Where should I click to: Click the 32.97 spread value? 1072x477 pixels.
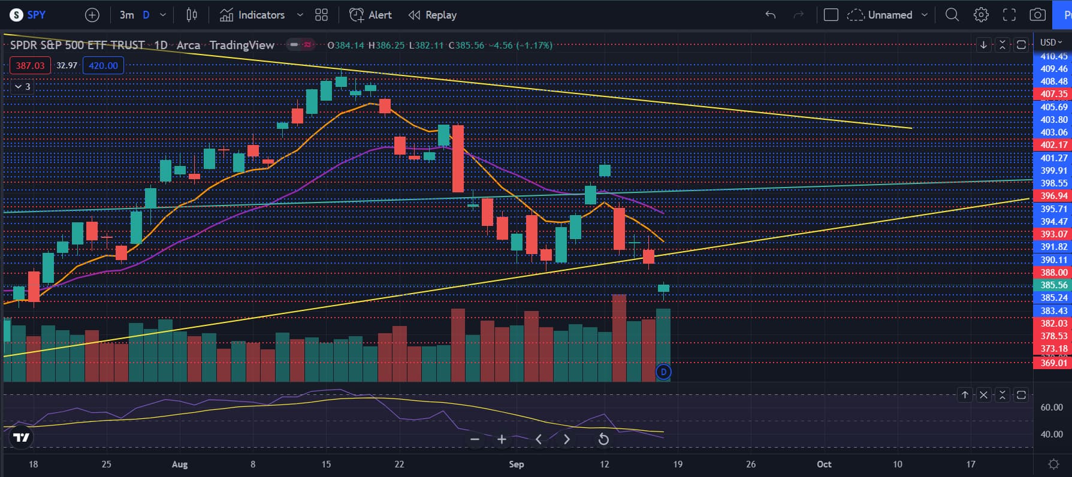(67, 65)
